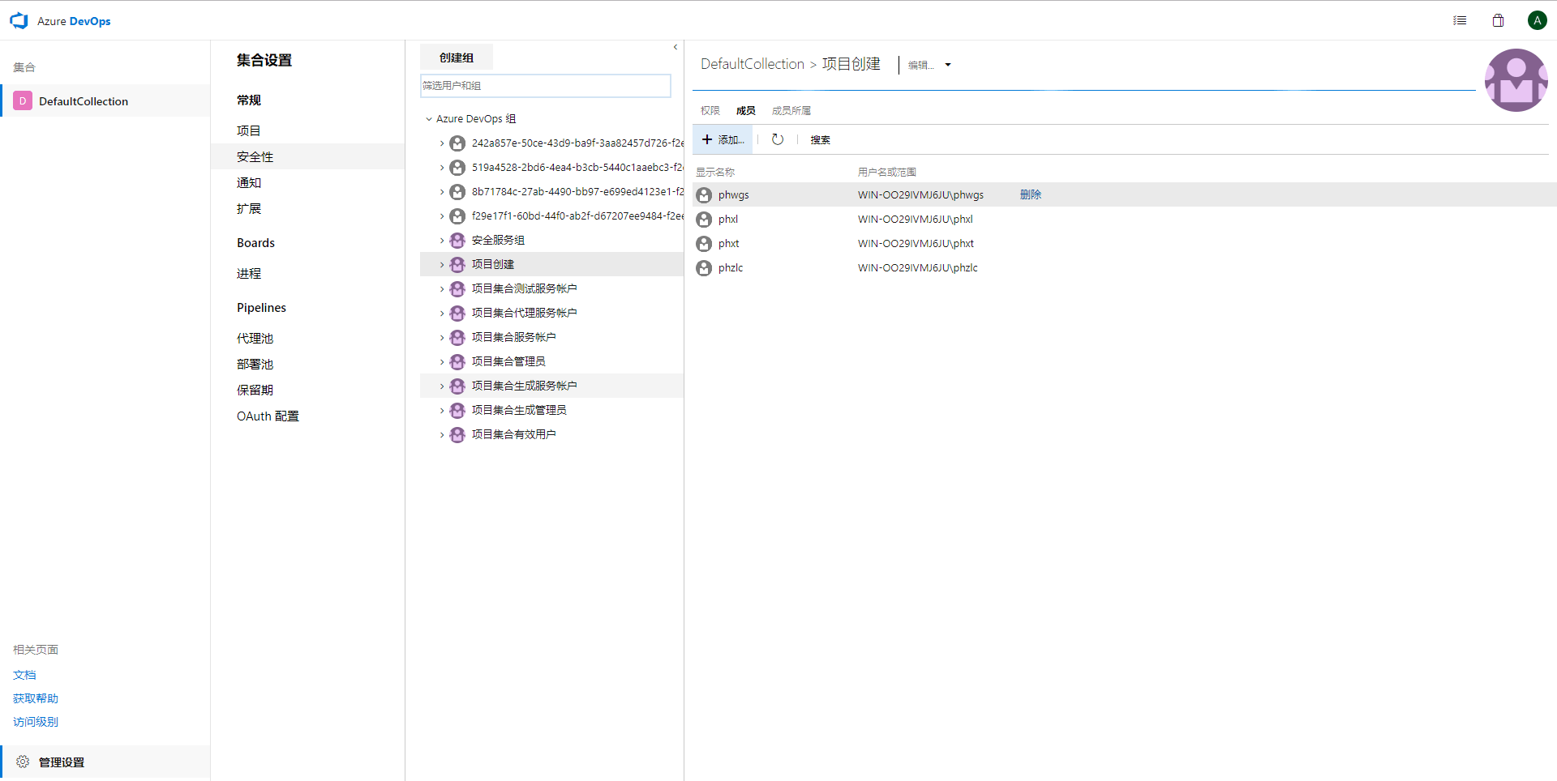Open the user avatar profile menu
The image size is (1557, 781).
click(1537, 20)
